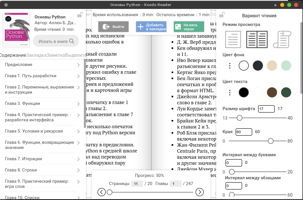The height and width of the screenshot is (200, 303).
Task: Click the search magnifier icon in book search
Action: 72,41
